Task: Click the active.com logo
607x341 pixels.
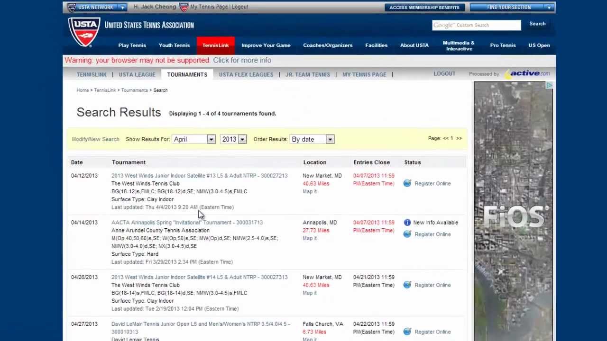Action: [x=527, y=73]
